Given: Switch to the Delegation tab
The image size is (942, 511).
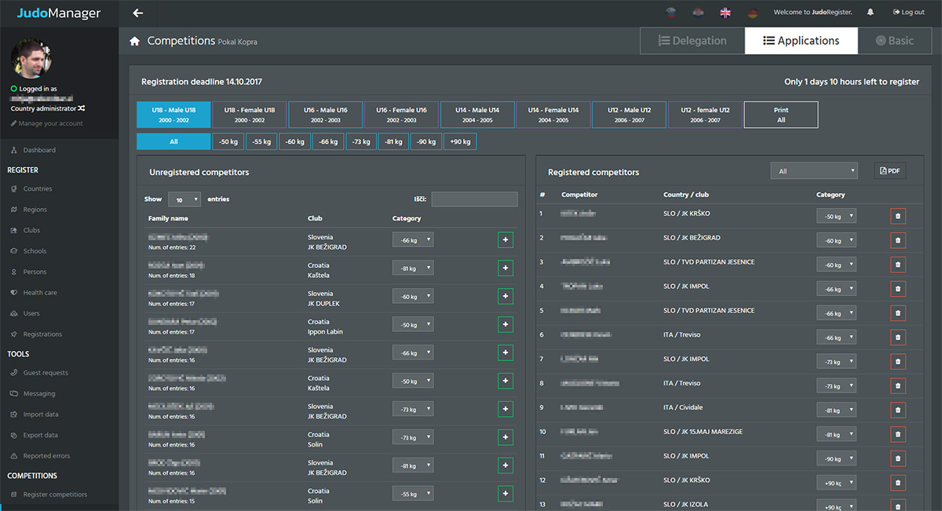Looking at the screenshot, I should (692, 41).
